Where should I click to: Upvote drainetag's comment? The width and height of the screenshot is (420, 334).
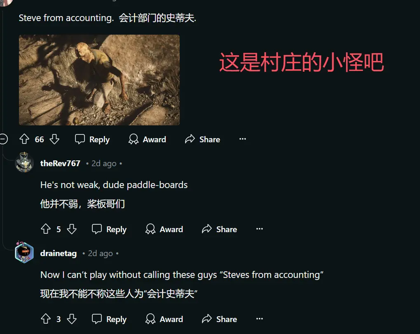(x=46, y=319)
